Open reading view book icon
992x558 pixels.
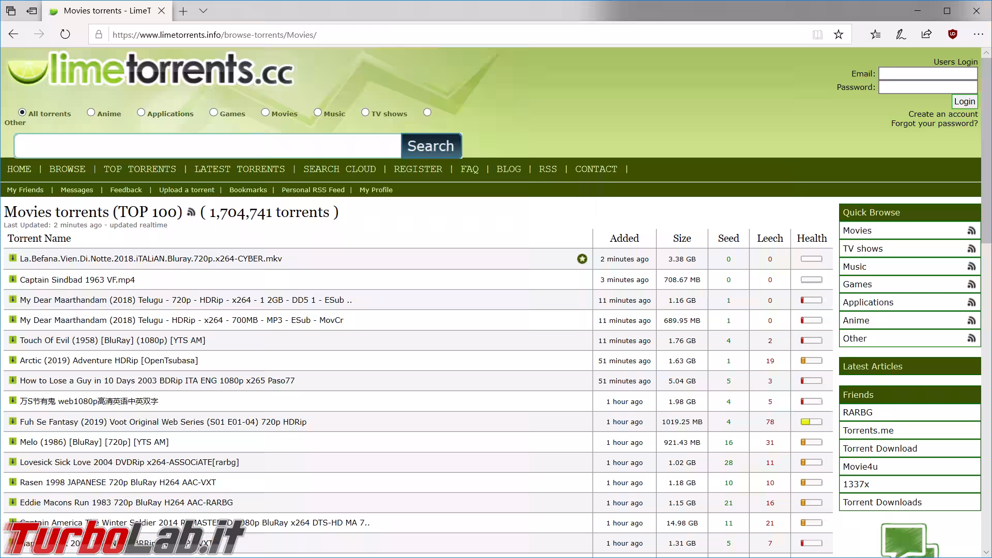(817, 35)
